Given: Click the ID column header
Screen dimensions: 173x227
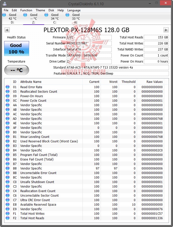Looking at the screenshot, I should point(15,82).
